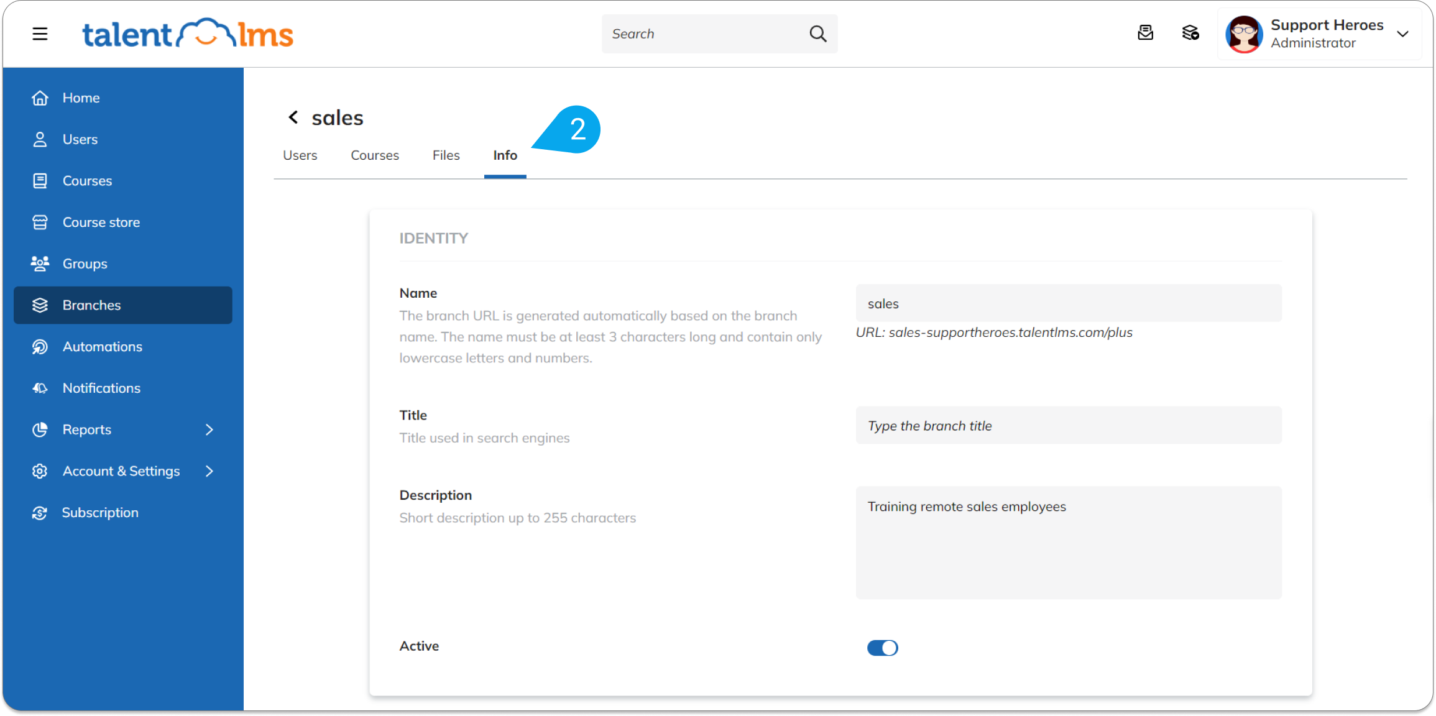The image size is (1436, 716).
Task: Click the TalentLMS logo
Action: 187,34
